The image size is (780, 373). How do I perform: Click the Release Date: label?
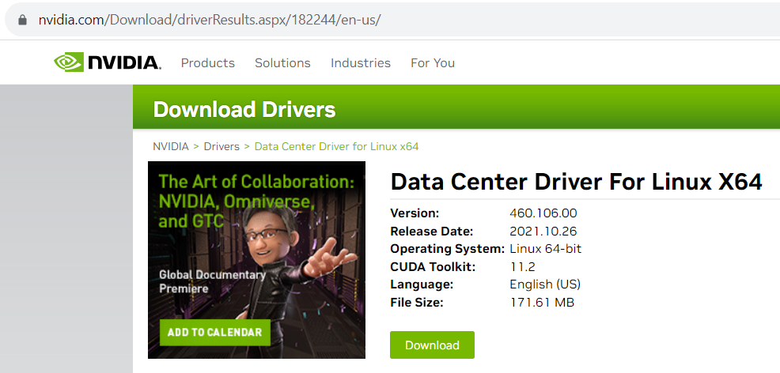pyautogui.click(x=432, y=232)
